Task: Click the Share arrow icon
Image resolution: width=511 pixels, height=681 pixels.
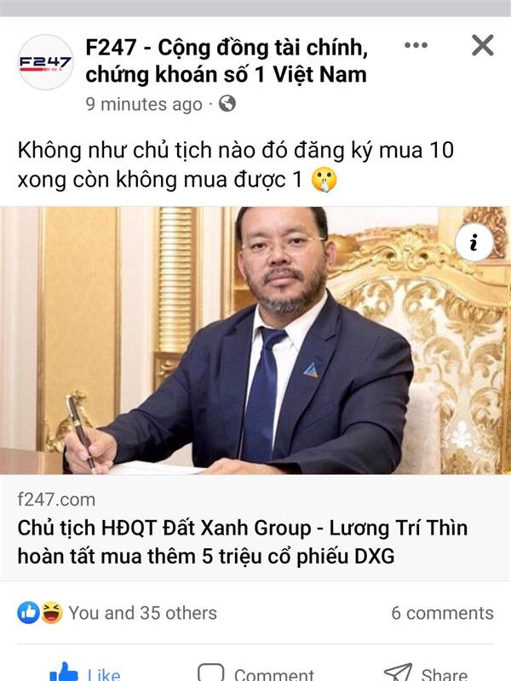Action: point(398,672)
